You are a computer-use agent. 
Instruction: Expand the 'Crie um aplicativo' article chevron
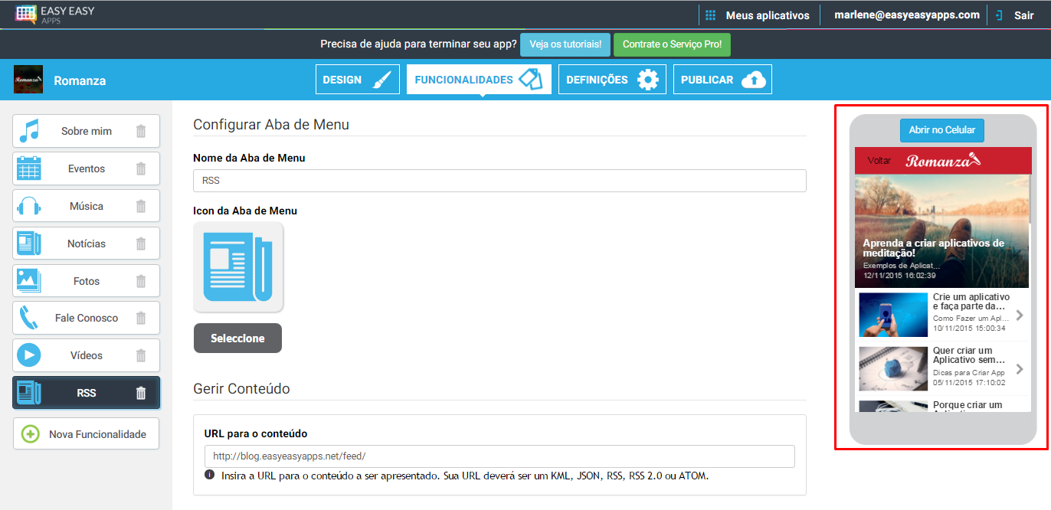(1020, 314)
